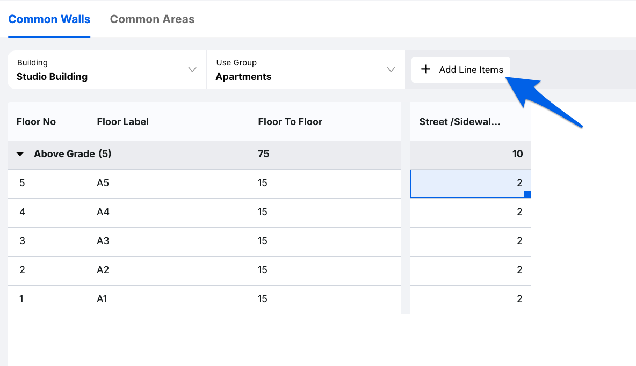
Task: Open the Building dropdown chevron
Action: tap(192, 70)
